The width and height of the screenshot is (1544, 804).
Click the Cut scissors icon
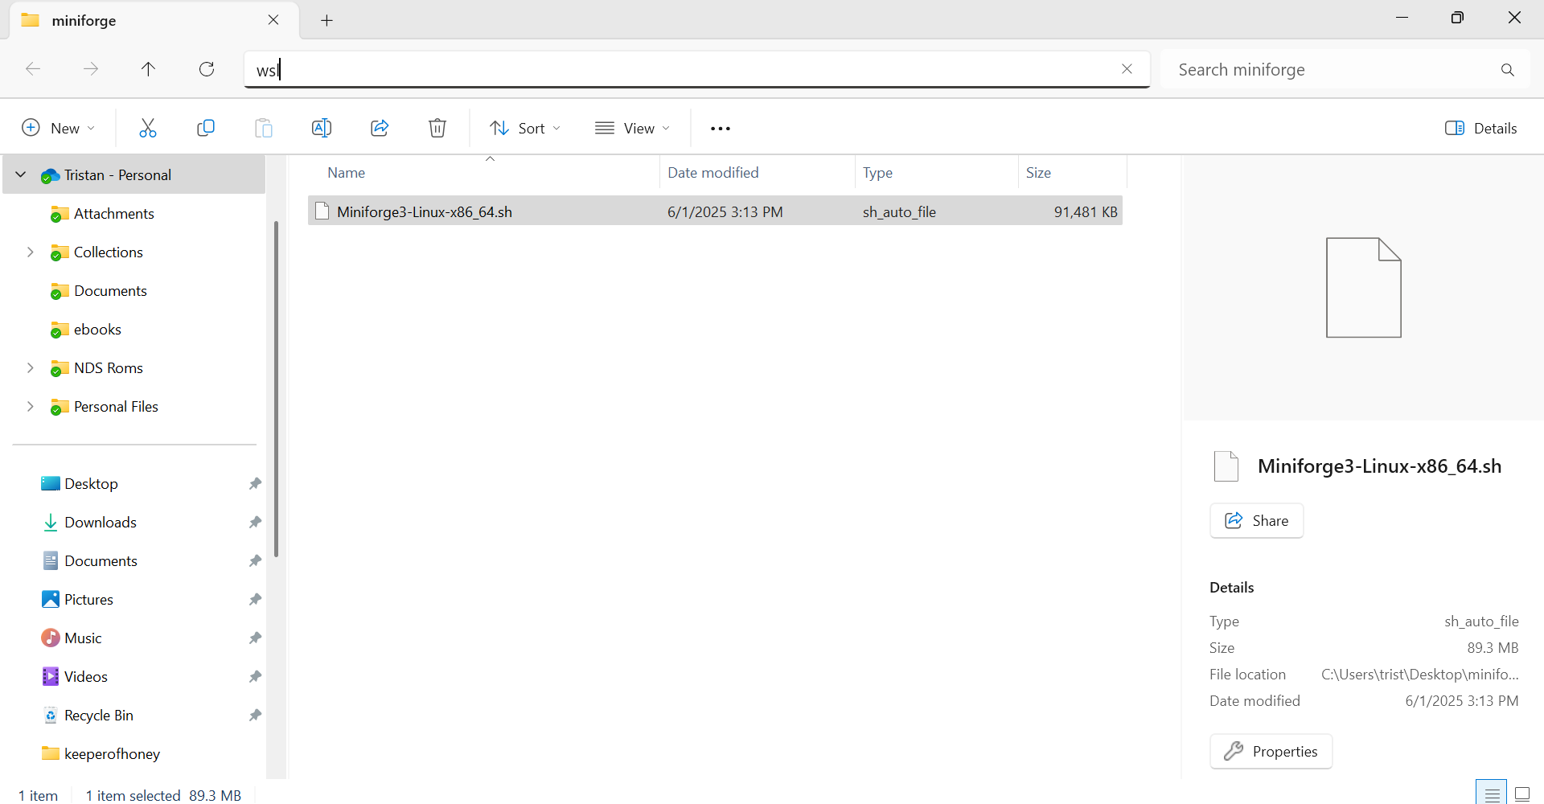tap(148, 128)
